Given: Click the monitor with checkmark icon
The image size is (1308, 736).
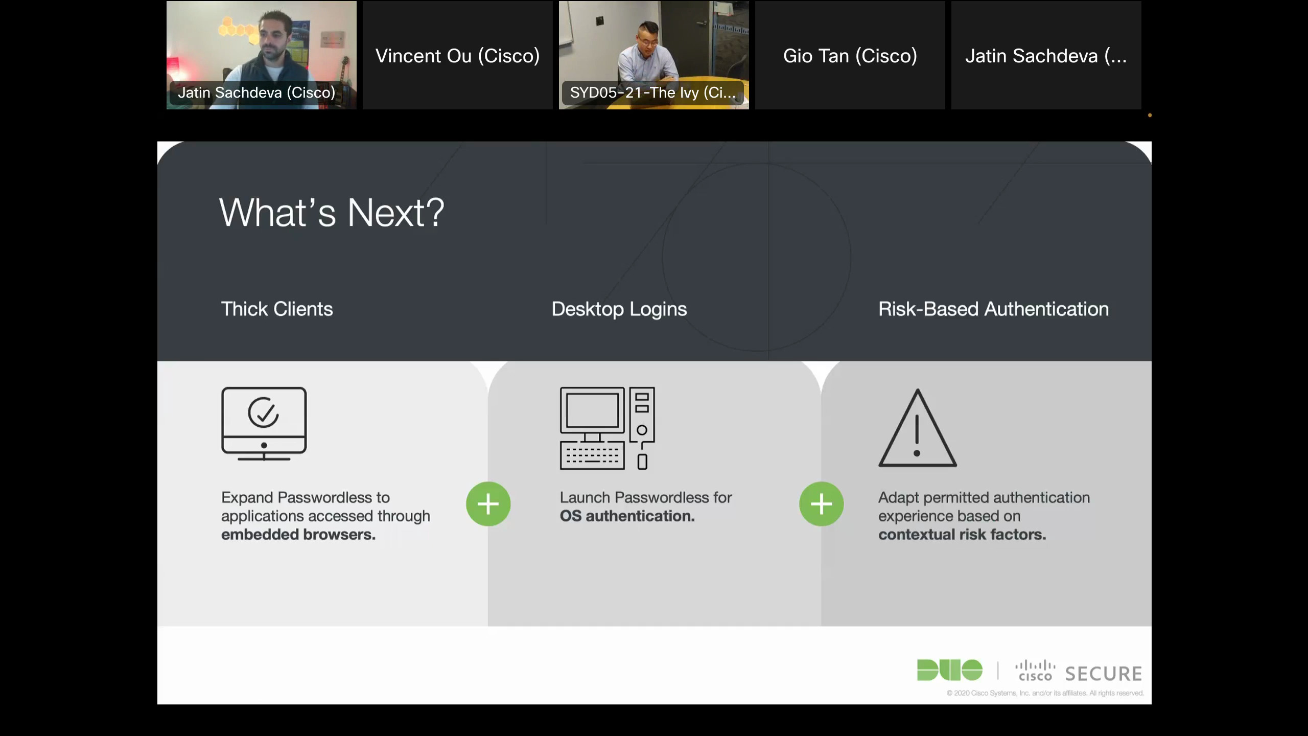Looking at the screenshot, I should pos(264,423).
